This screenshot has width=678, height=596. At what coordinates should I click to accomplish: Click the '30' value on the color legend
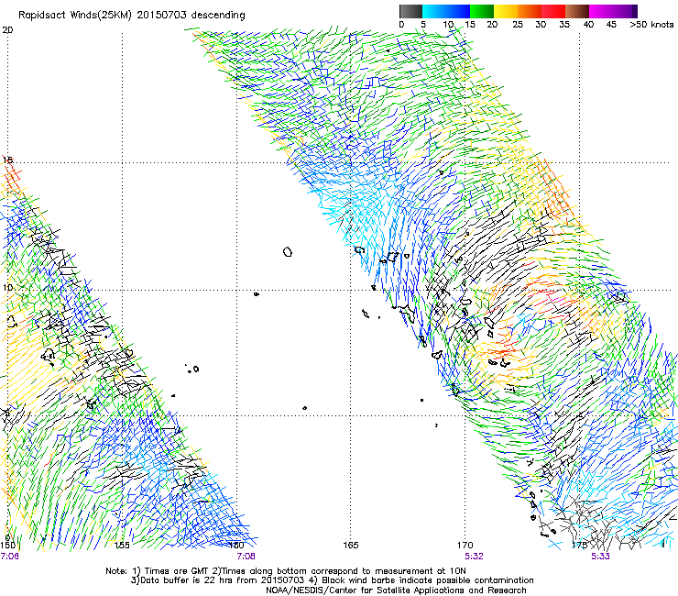point(541,25)
